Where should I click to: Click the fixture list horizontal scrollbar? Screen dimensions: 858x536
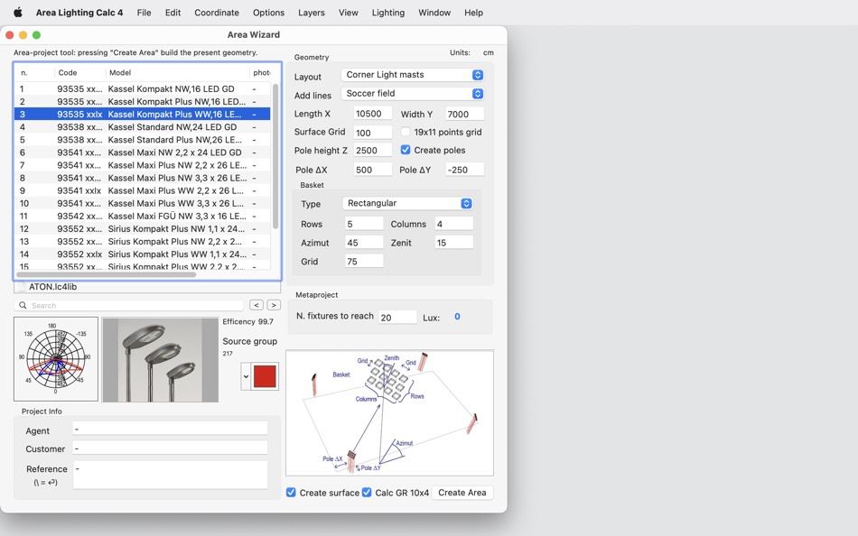107,274
